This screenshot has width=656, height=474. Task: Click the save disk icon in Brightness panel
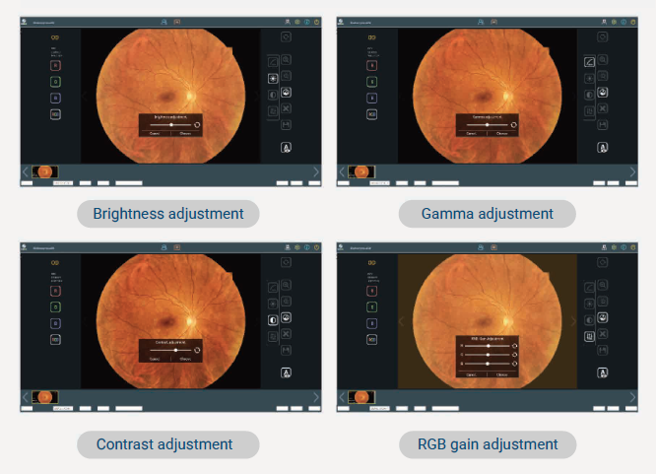(x=287, y=125)
